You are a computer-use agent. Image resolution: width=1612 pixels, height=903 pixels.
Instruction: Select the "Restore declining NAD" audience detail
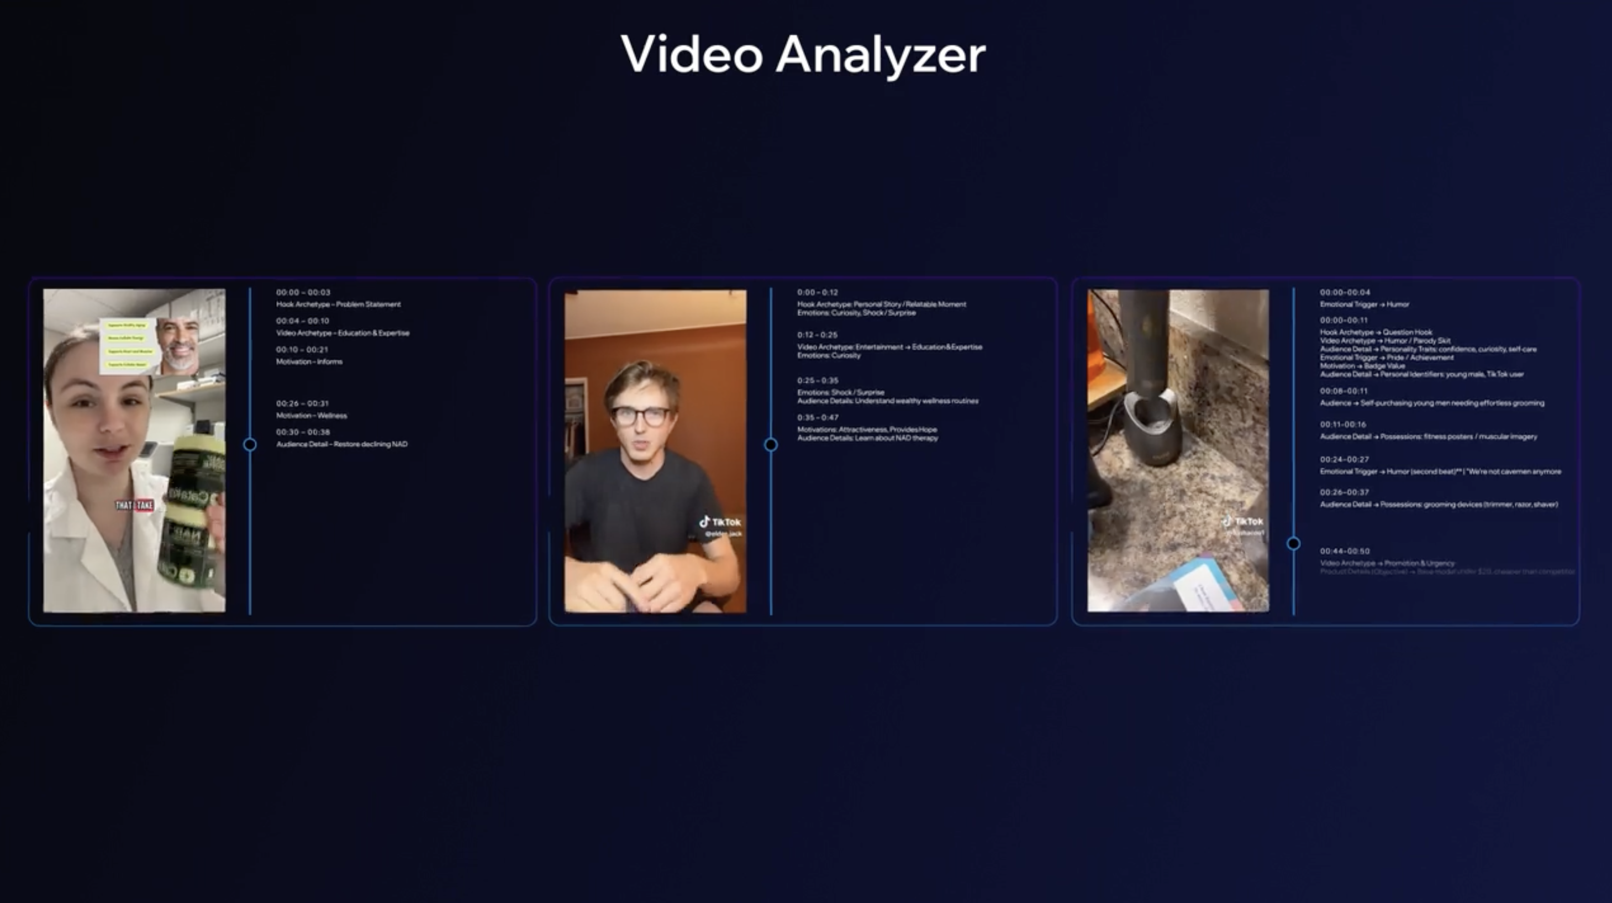point(341,444)
